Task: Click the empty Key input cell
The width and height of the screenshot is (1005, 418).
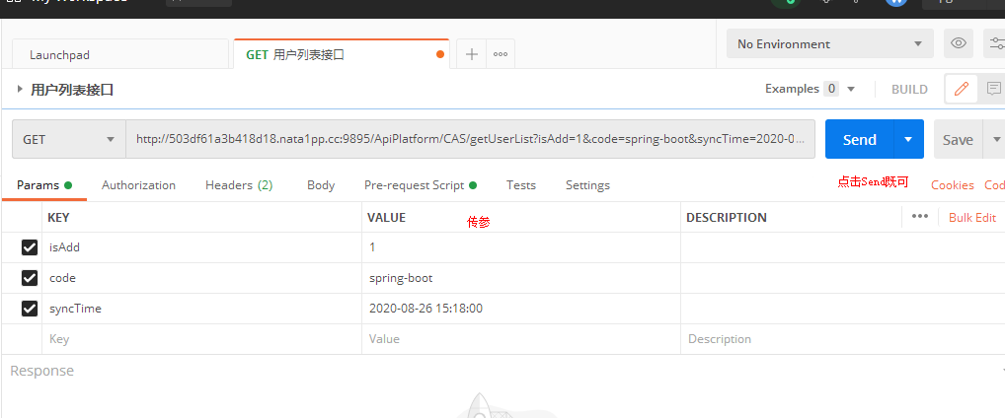Action: [202, 339]
